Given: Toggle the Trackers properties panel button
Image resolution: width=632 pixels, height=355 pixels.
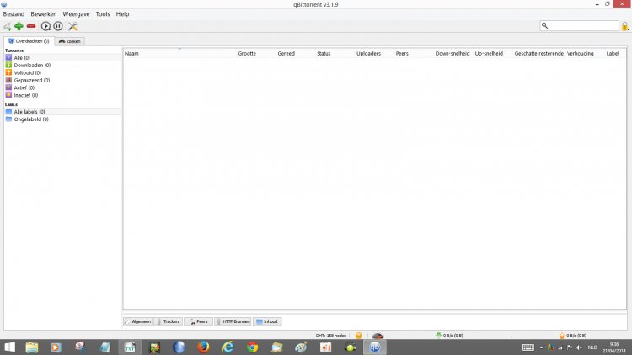Looking at the screenshot, I should click(x=168, y=321).
